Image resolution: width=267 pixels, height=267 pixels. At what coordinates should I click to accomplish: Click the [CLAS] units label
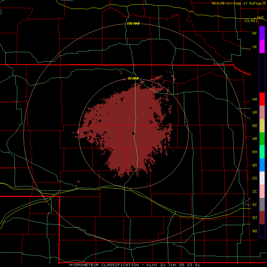pyautogui.click(x=251, y=21)
